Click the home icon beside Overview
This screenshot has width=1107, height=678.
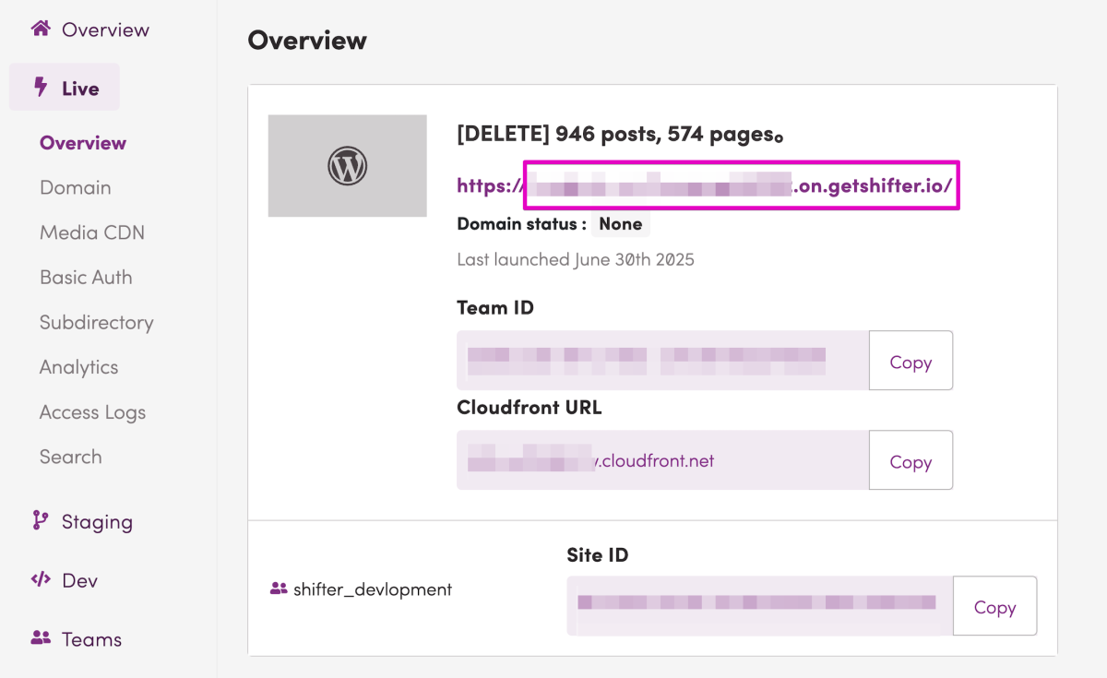[40, 29]
